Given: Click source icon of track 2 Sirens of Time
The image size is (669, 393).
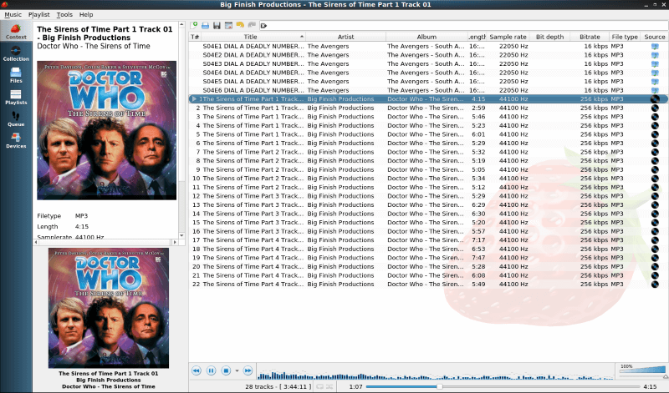Looking at the screenshot, I should pos(655,108).
